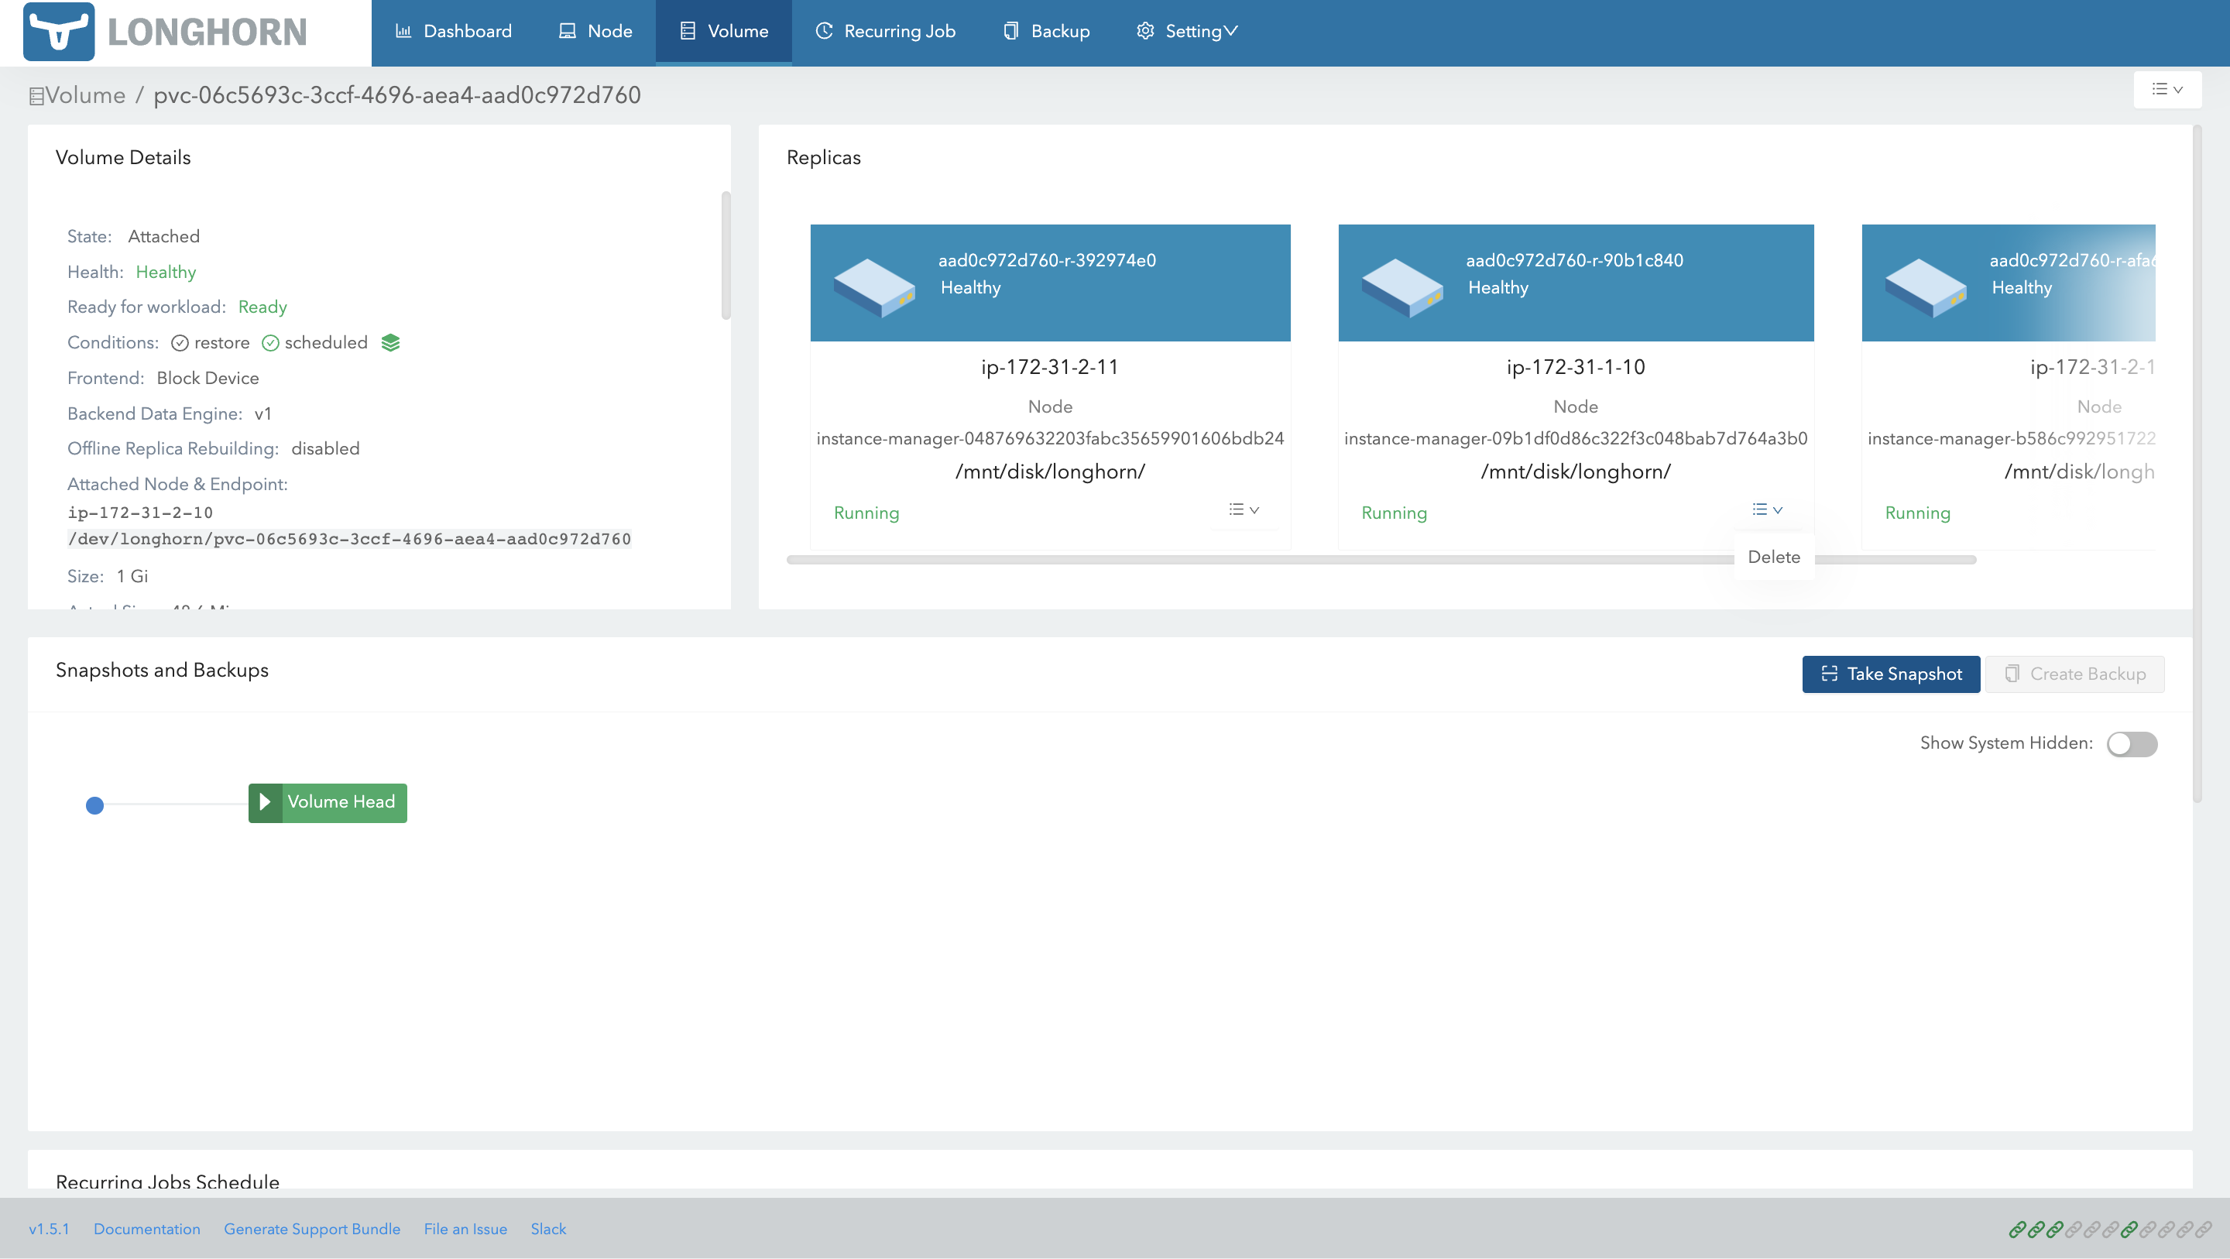Click the blue marker on the snapshot timeline

(x=95, y=804)
